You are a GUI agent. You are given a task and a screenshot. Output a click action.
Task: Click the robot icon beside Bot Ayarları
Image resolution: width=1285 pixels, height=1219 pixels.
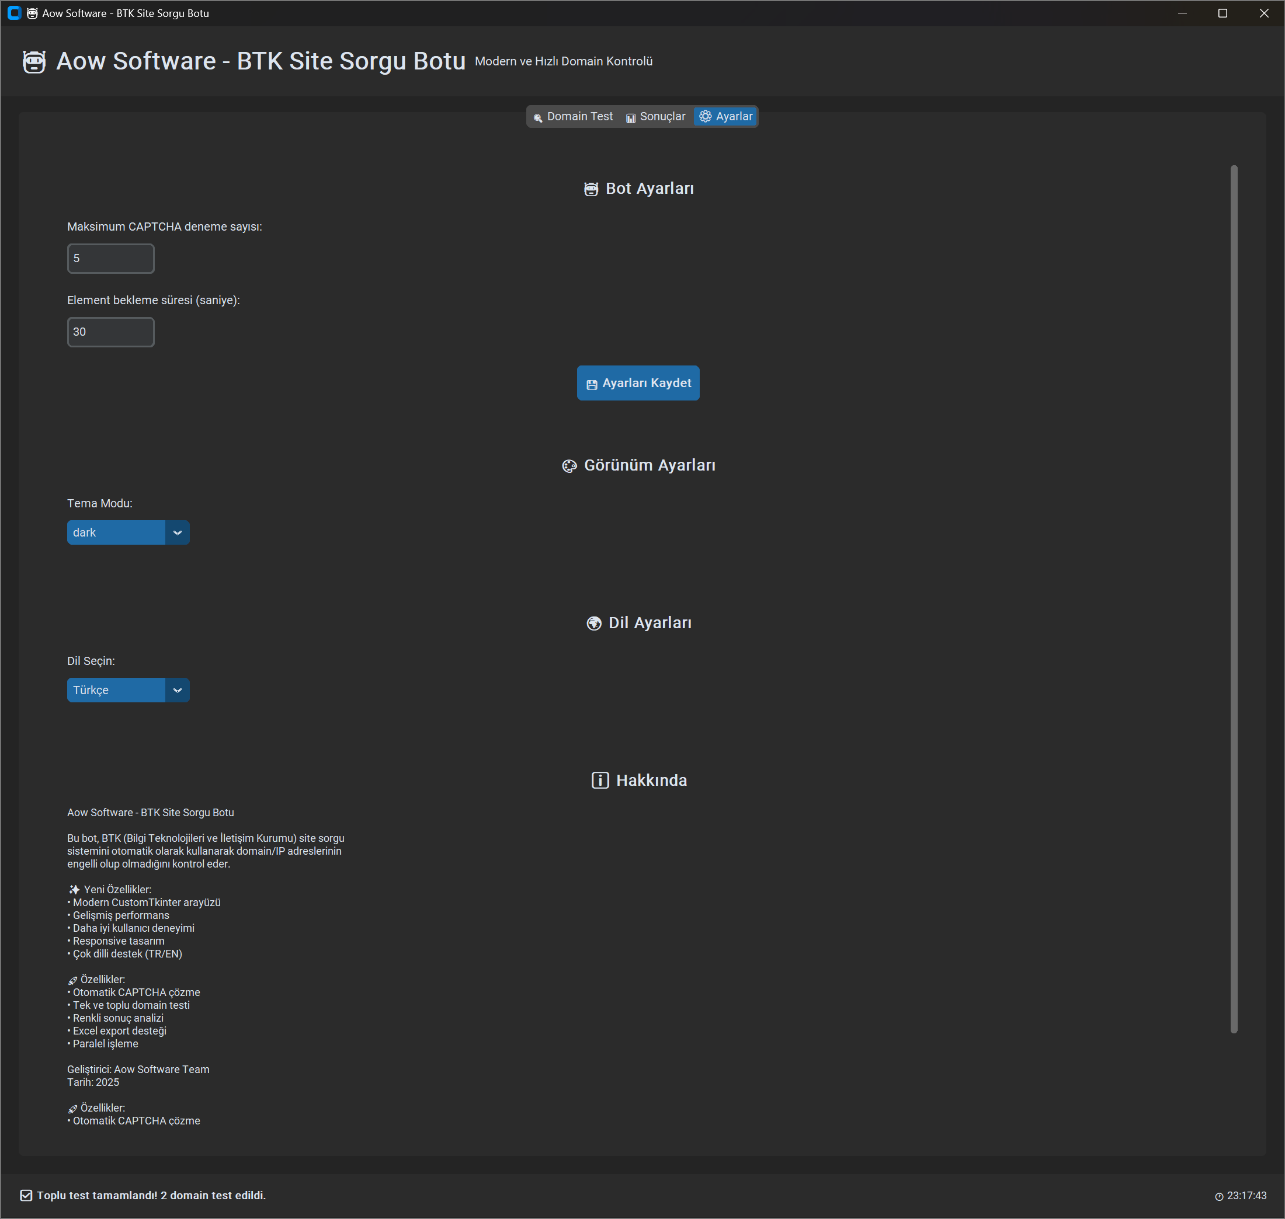[x=591, y=189]
